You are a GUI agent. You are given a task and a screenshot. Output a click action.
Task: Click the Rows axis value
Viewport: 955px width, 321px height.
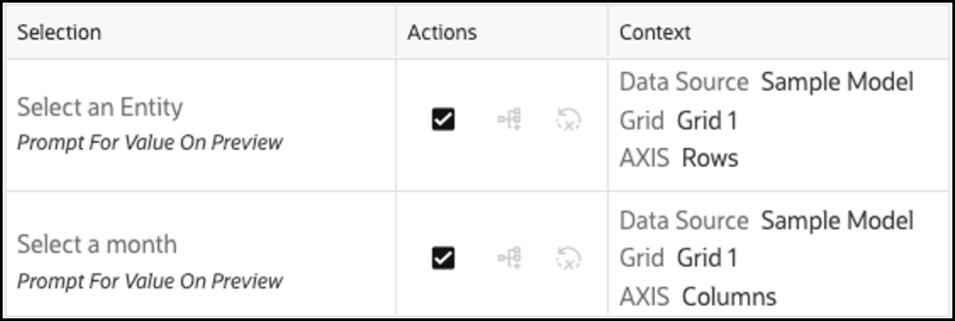point(710,159)
